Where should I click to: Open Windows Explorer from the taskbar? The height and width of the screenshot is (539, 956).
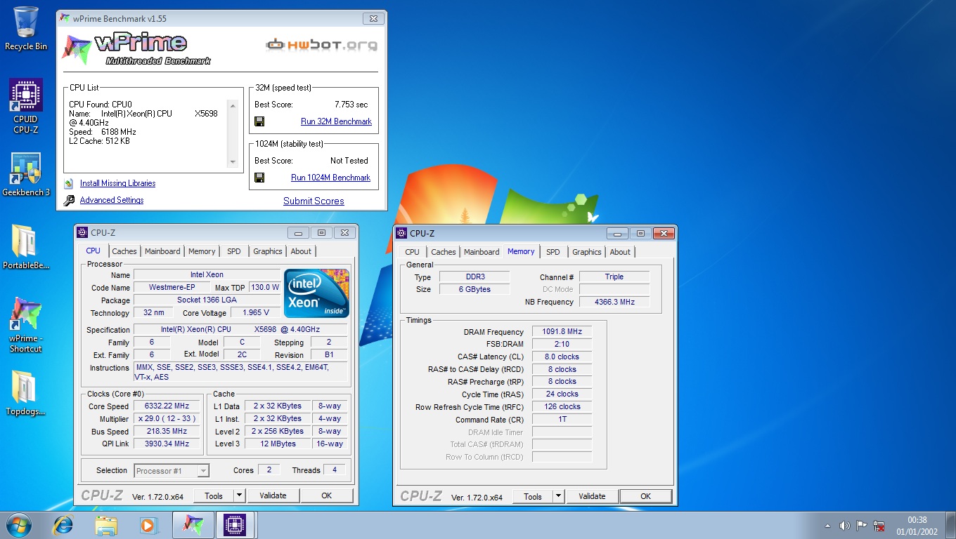click(106, 525)
